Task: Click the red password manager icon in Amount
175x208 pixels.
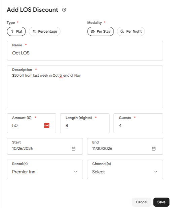Action: pyautogui.click(x=47, y=125)
